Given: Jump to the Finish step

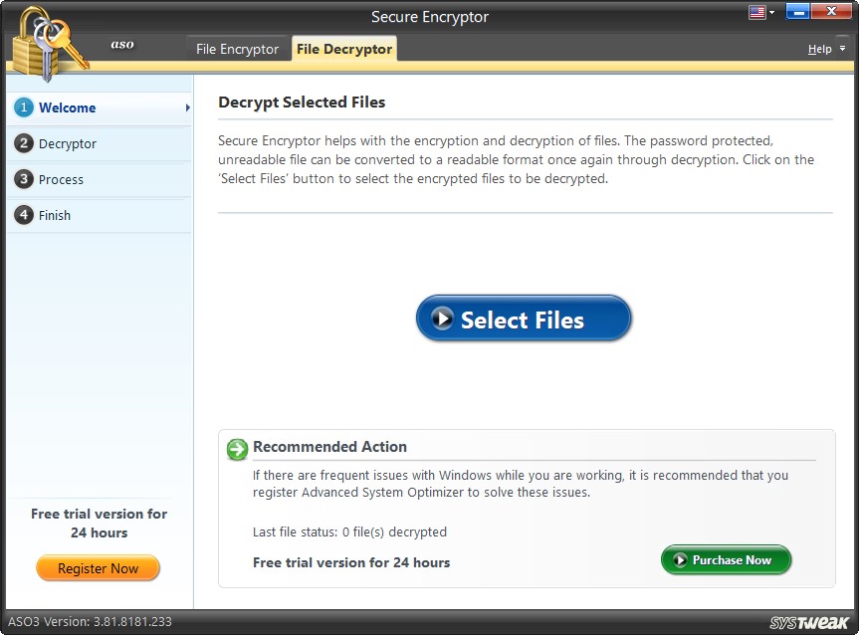Looking at the screenshot, I should (x=55, y=215).
